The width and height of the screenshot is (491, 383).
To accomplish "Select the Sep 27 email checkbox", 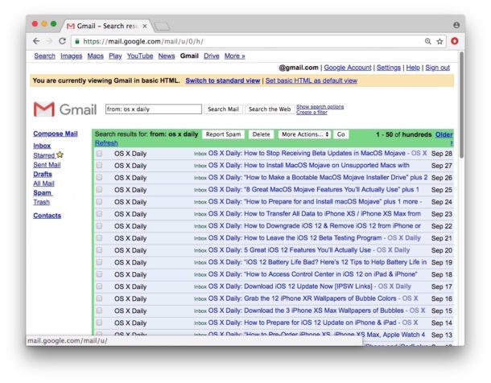I will (x=99, y=165).
